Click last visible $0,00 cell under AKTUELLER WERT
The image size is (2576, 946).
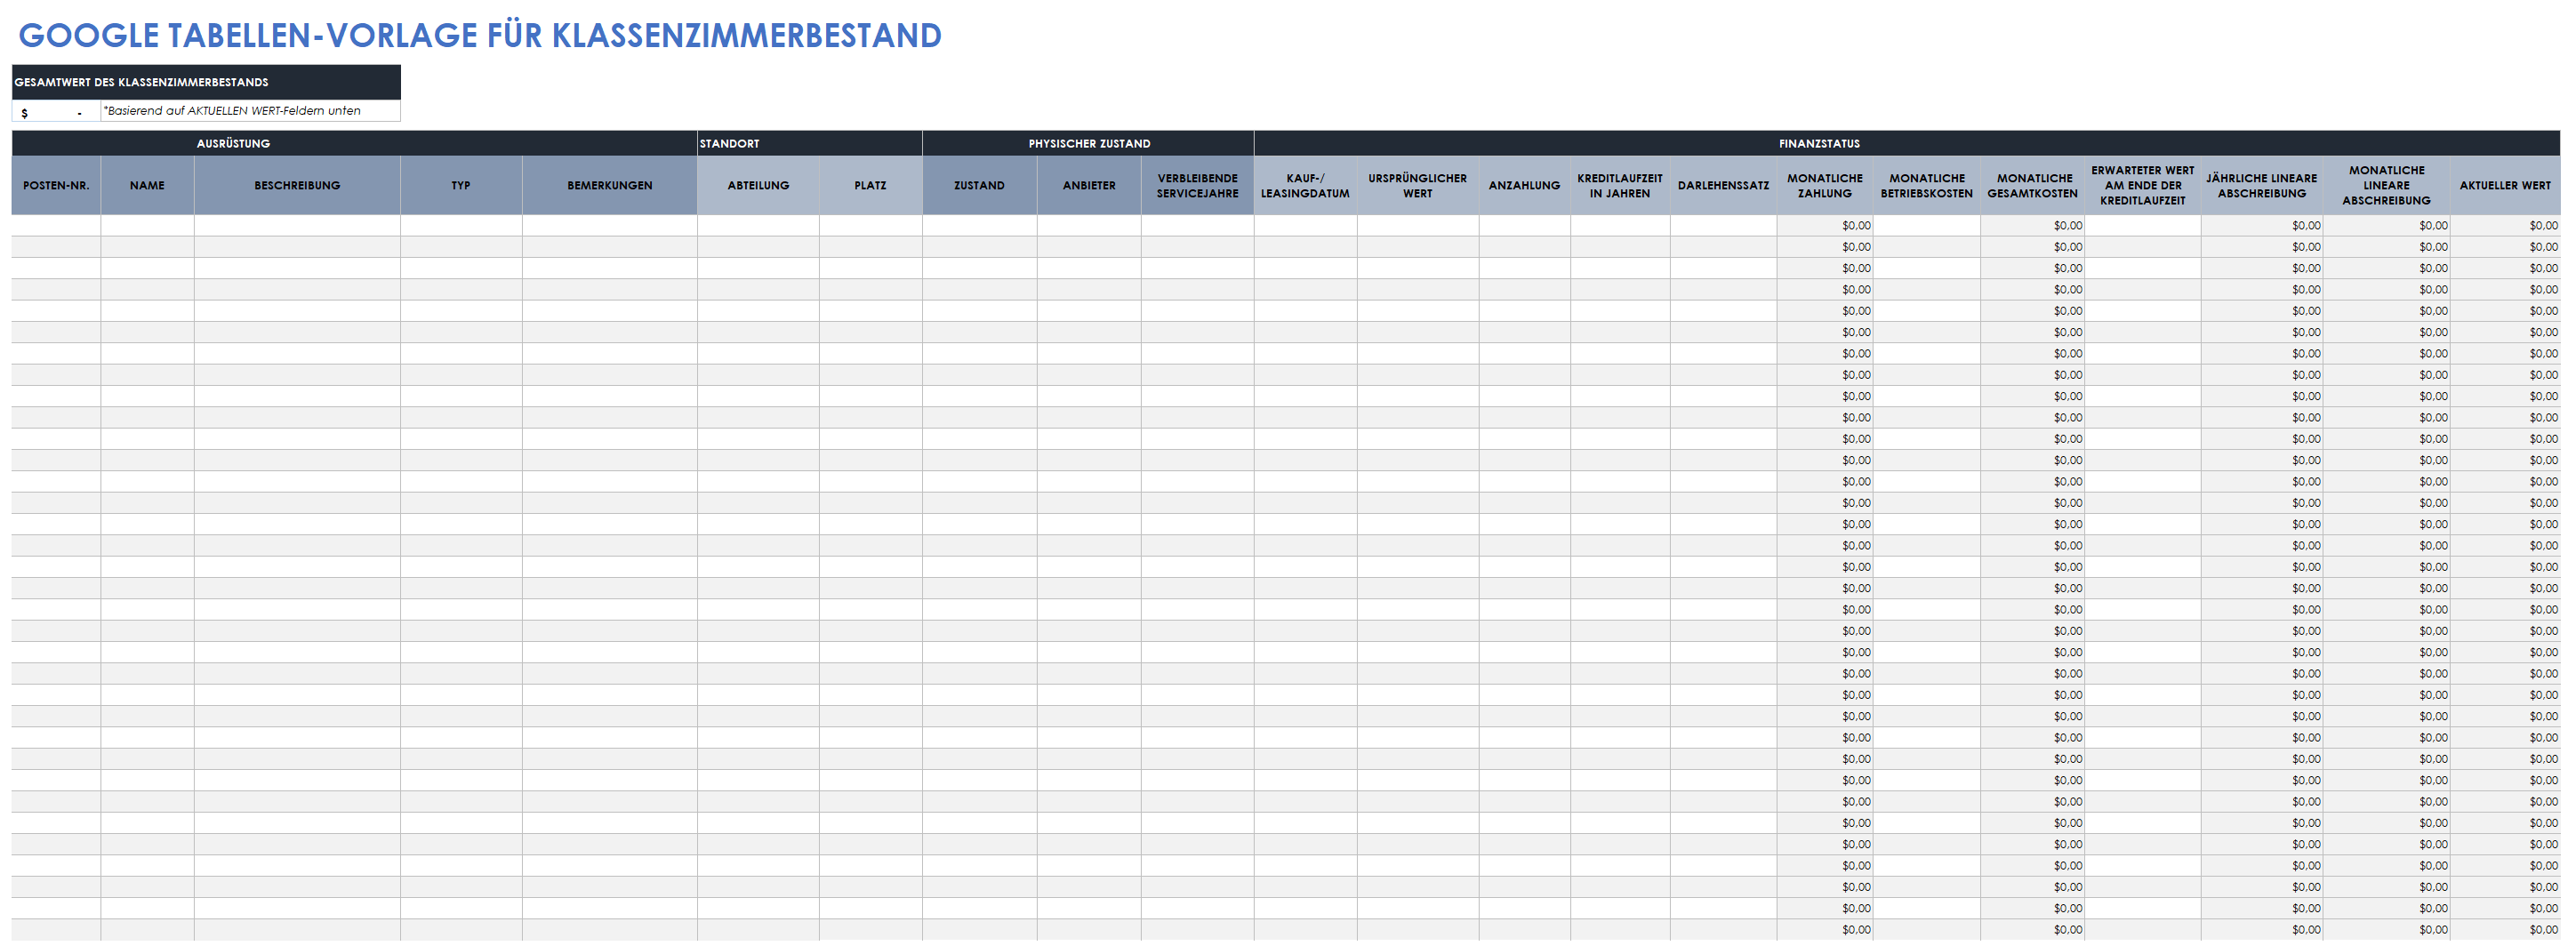pos(2505,930)
